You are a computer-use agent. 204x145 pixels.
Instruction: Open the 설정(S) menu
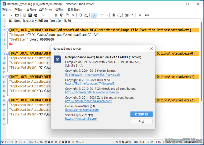(x=60, y=10)
